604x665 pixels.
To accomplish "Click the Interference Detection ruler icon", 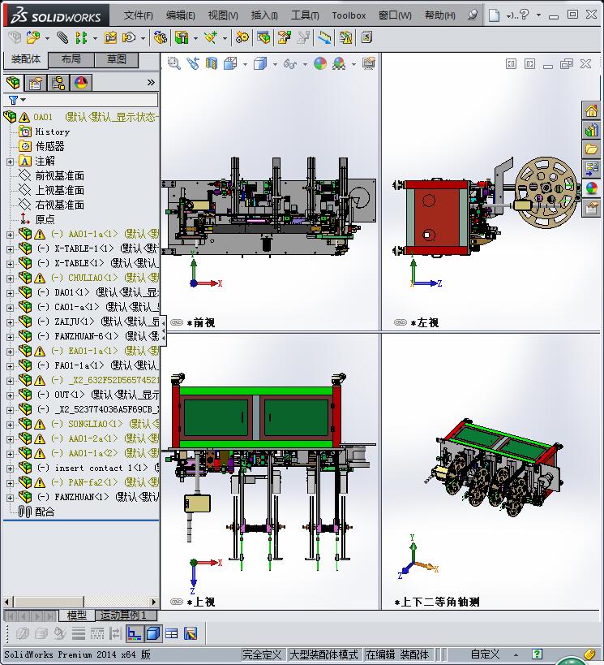I will click(x=324, y=37).
